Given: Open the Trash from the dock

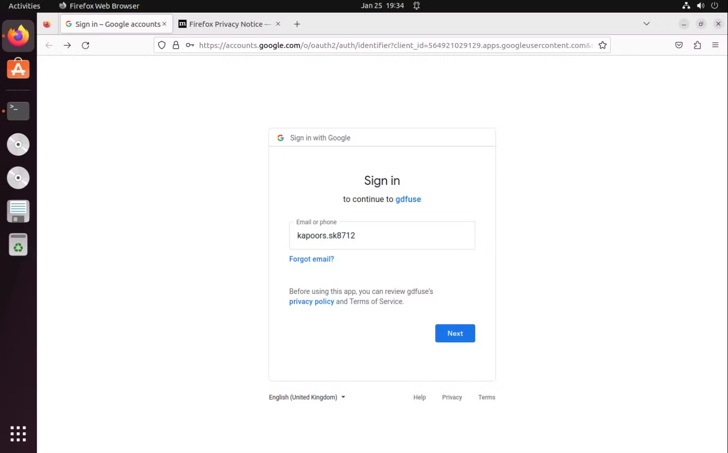Looking at the screenshot, I should click(18, 245).
